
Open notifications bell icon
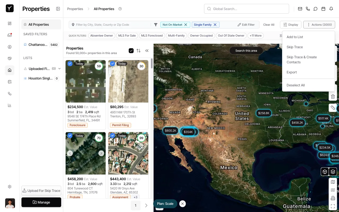(331, 9)
